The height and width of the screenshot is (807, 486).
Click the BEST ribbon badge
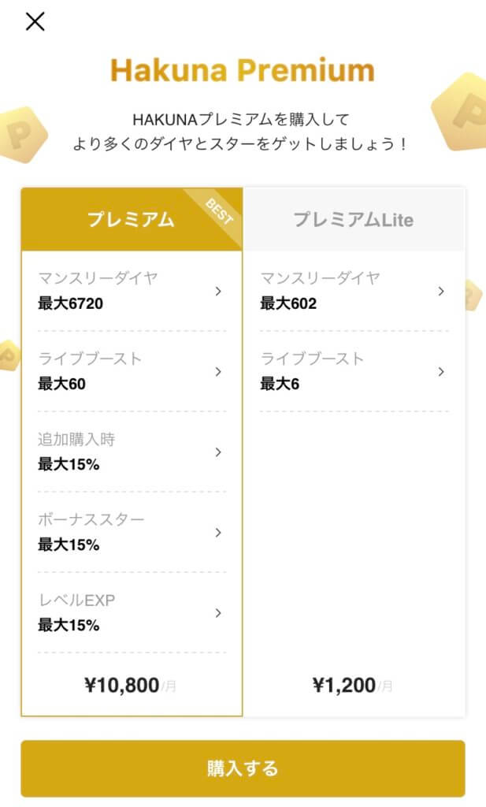click(x=221, y=209)
